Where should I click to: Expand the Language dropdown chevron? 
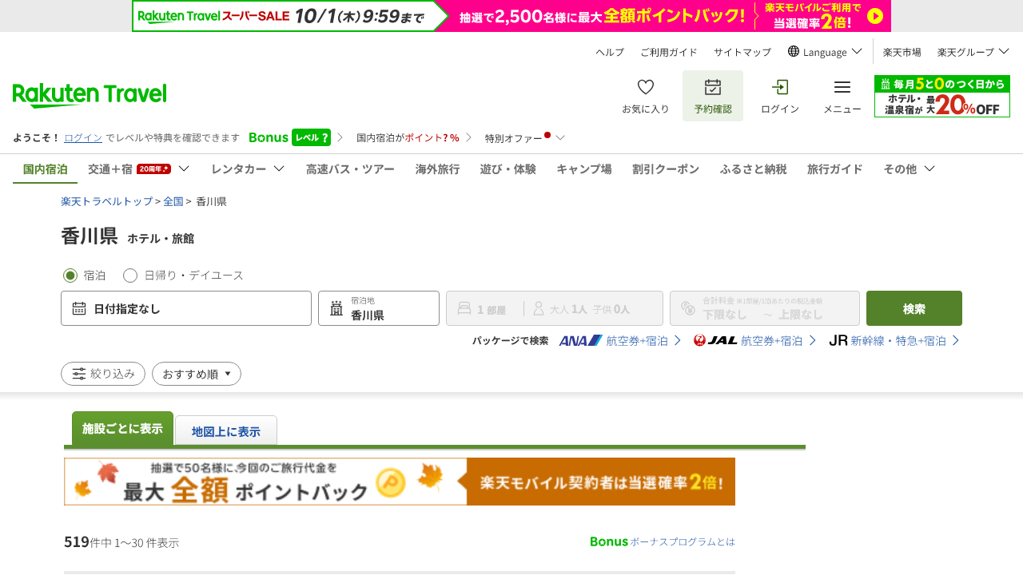click(857, 51)
